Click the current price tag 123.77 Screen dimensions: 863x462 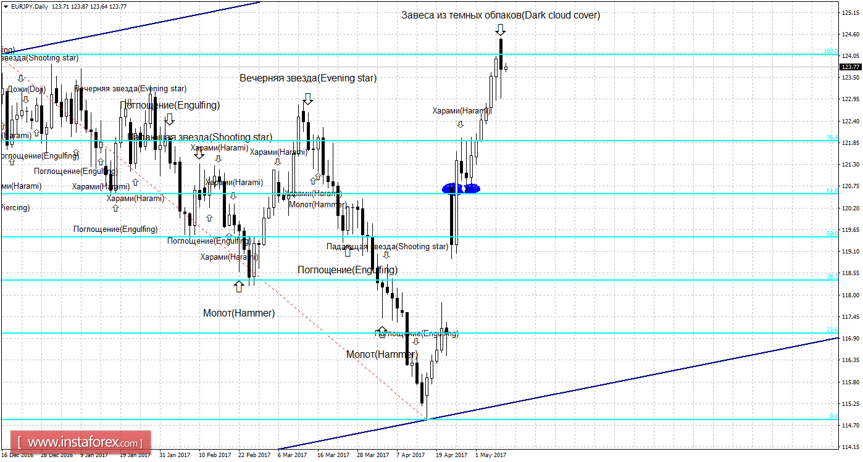(x=851, y=67)
